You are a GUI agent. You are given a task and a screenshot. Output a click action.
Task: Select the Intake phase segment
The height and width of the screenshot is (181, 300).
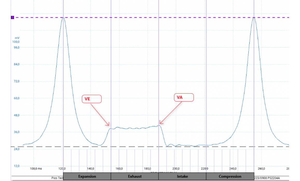pos(182,176)
